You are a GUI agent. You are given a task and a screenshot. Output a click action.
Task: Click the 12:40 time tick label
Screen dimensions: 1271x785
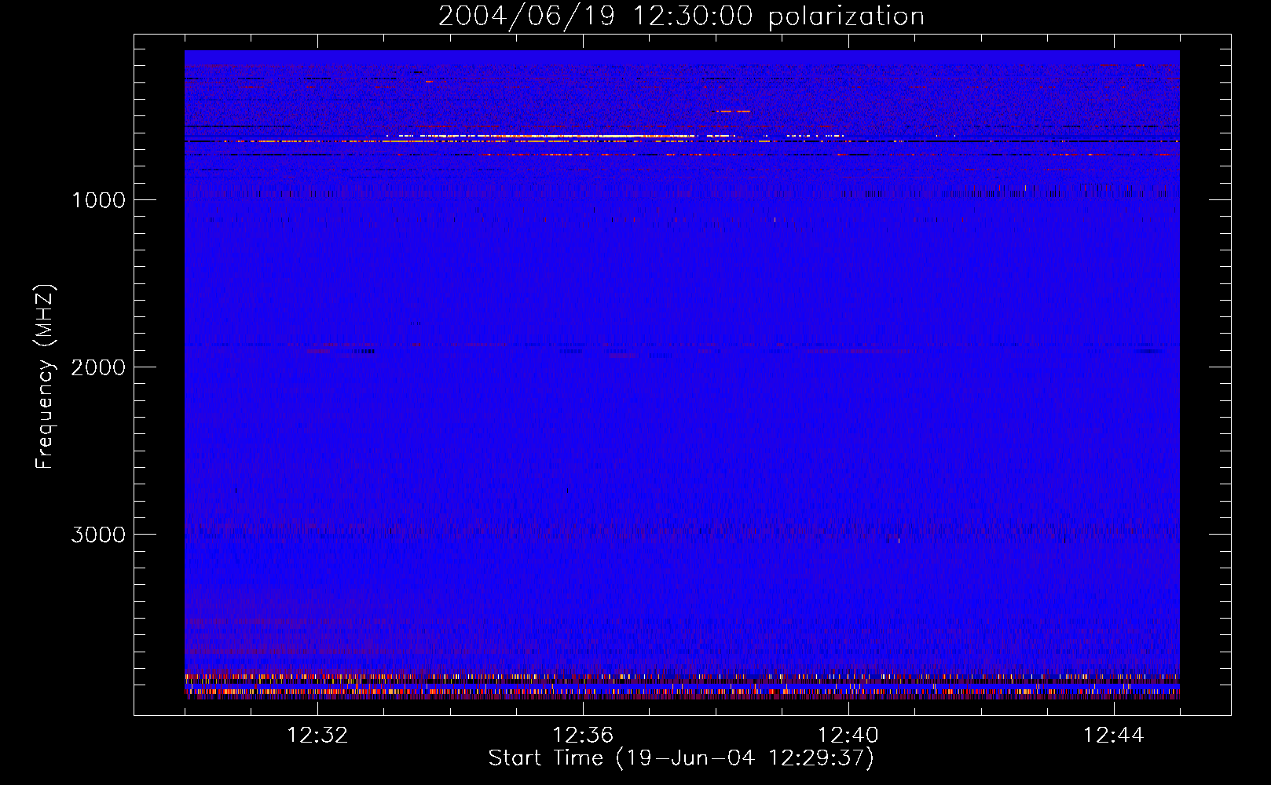tap(848, 736)
